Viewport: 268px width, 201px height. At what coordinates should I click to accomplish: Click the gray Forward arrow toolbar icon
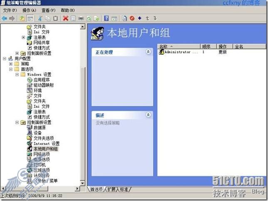12,18
